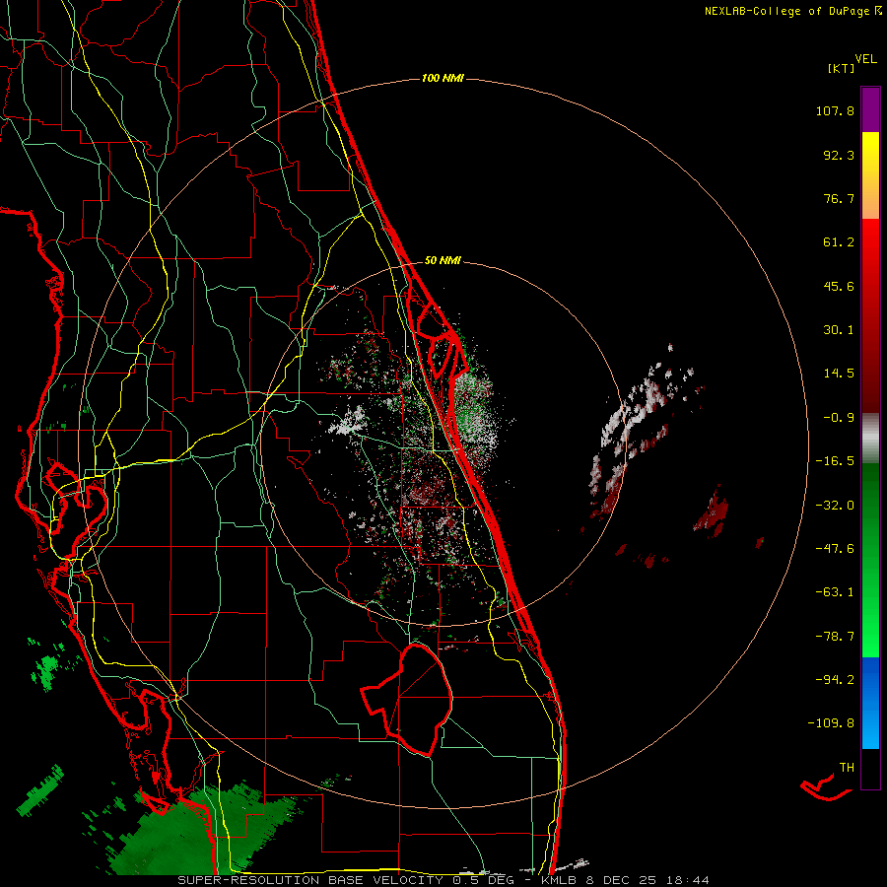Click the 30.1 velocity scale value
This screenshot has width=887, height=887.
coord(839,330)
